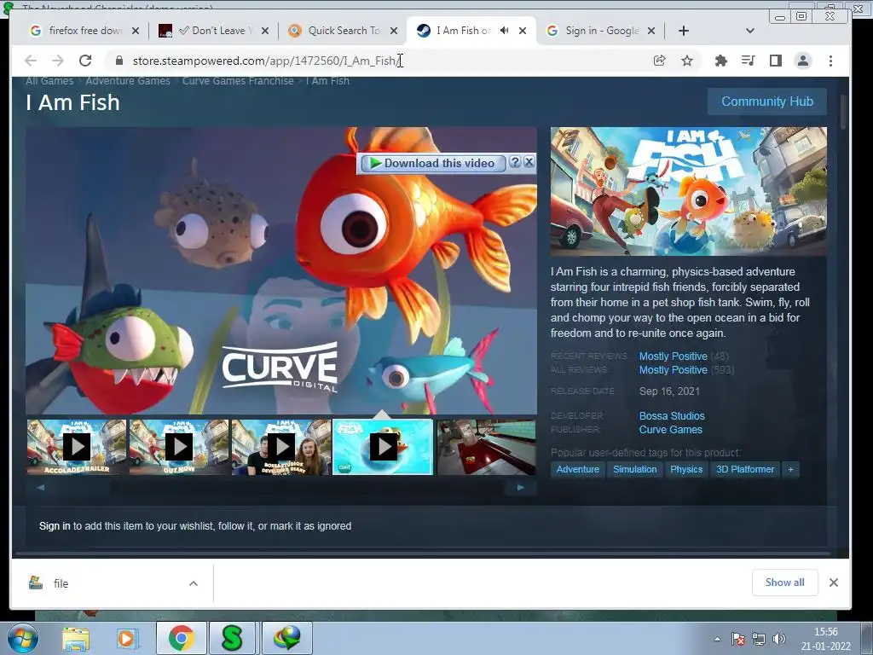Dismiss the Download this video overlay
This screenshot has height=655, width=873.
coord(529,162)
